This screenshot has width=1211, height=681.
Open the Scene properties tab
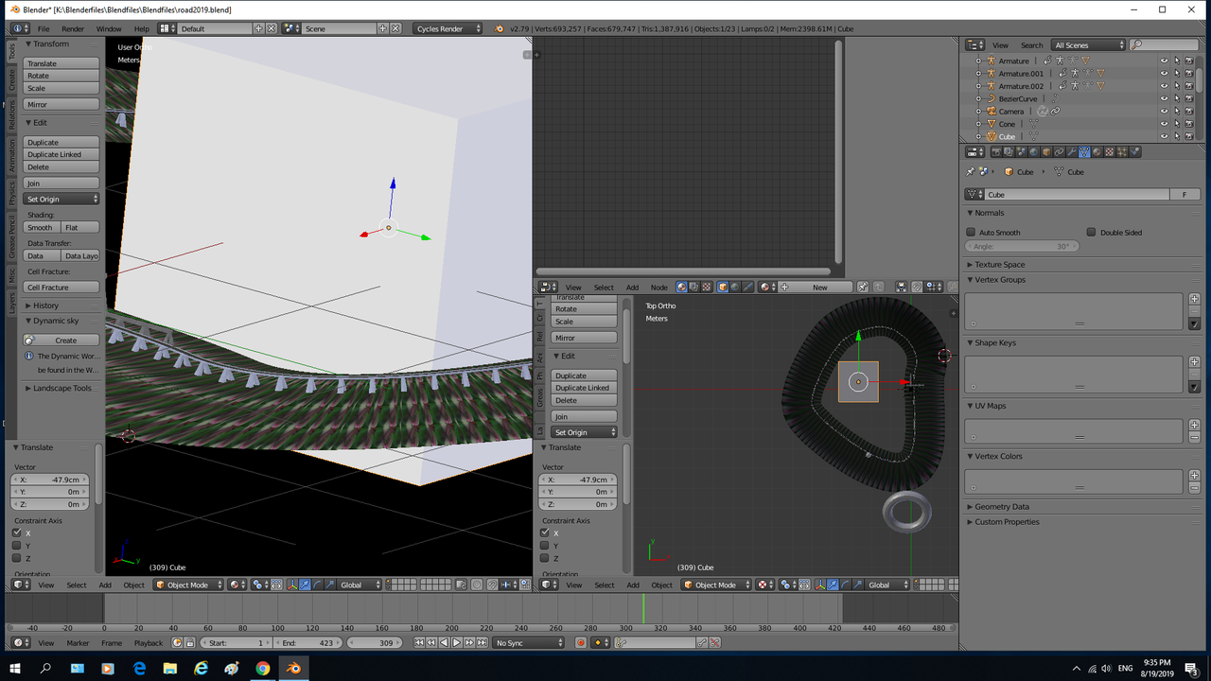point(1022,151)
